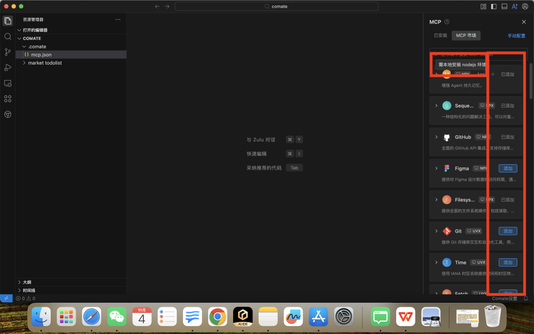Toggle the bottom panel layout icon

(504, 6)
